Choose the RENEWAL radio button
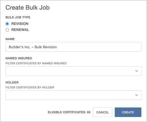This screenshot has height=122, width=147. tap(7, 30)
